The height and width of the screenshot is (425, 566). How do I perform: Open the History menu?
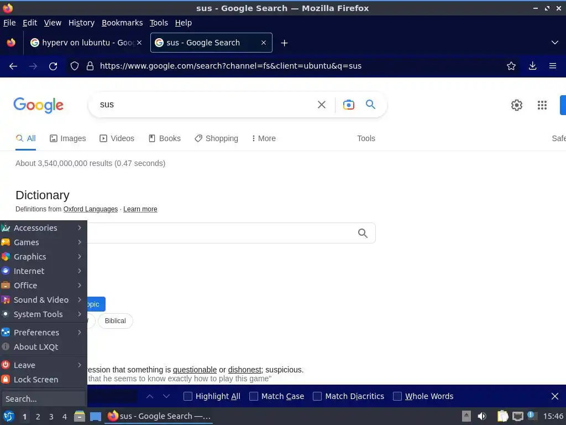point(82,23)
